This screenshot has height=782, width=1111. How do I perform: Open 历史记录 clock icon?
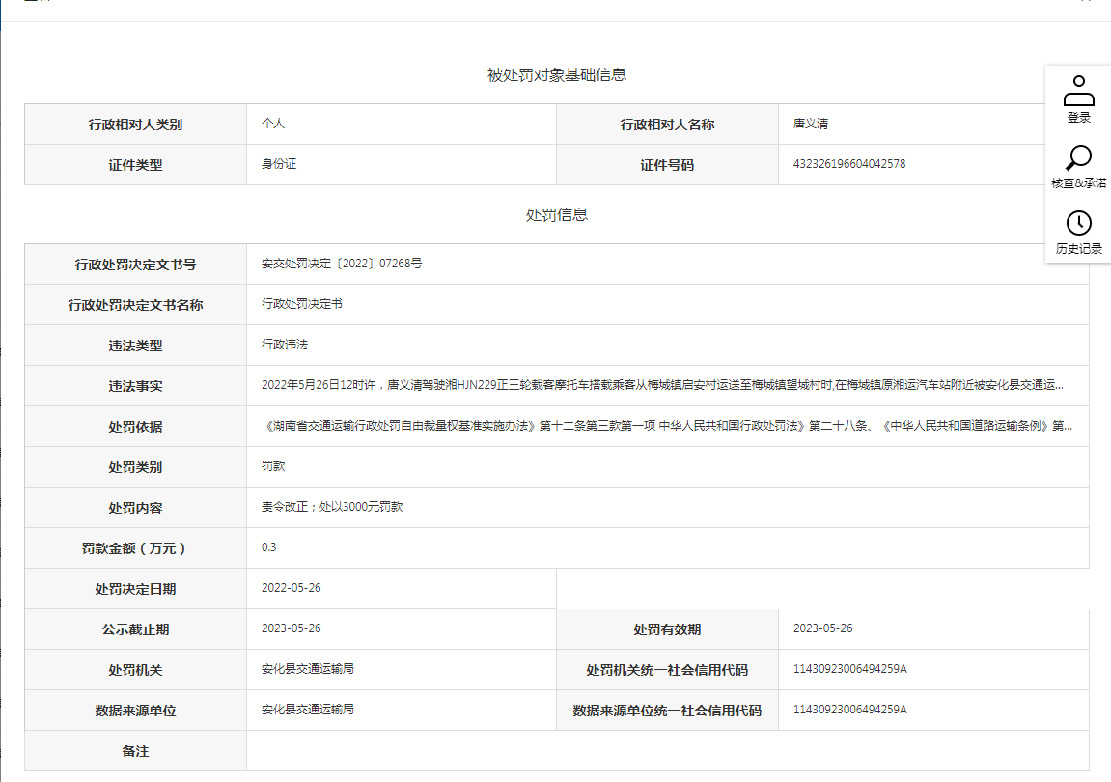(x=1078, y=224)
